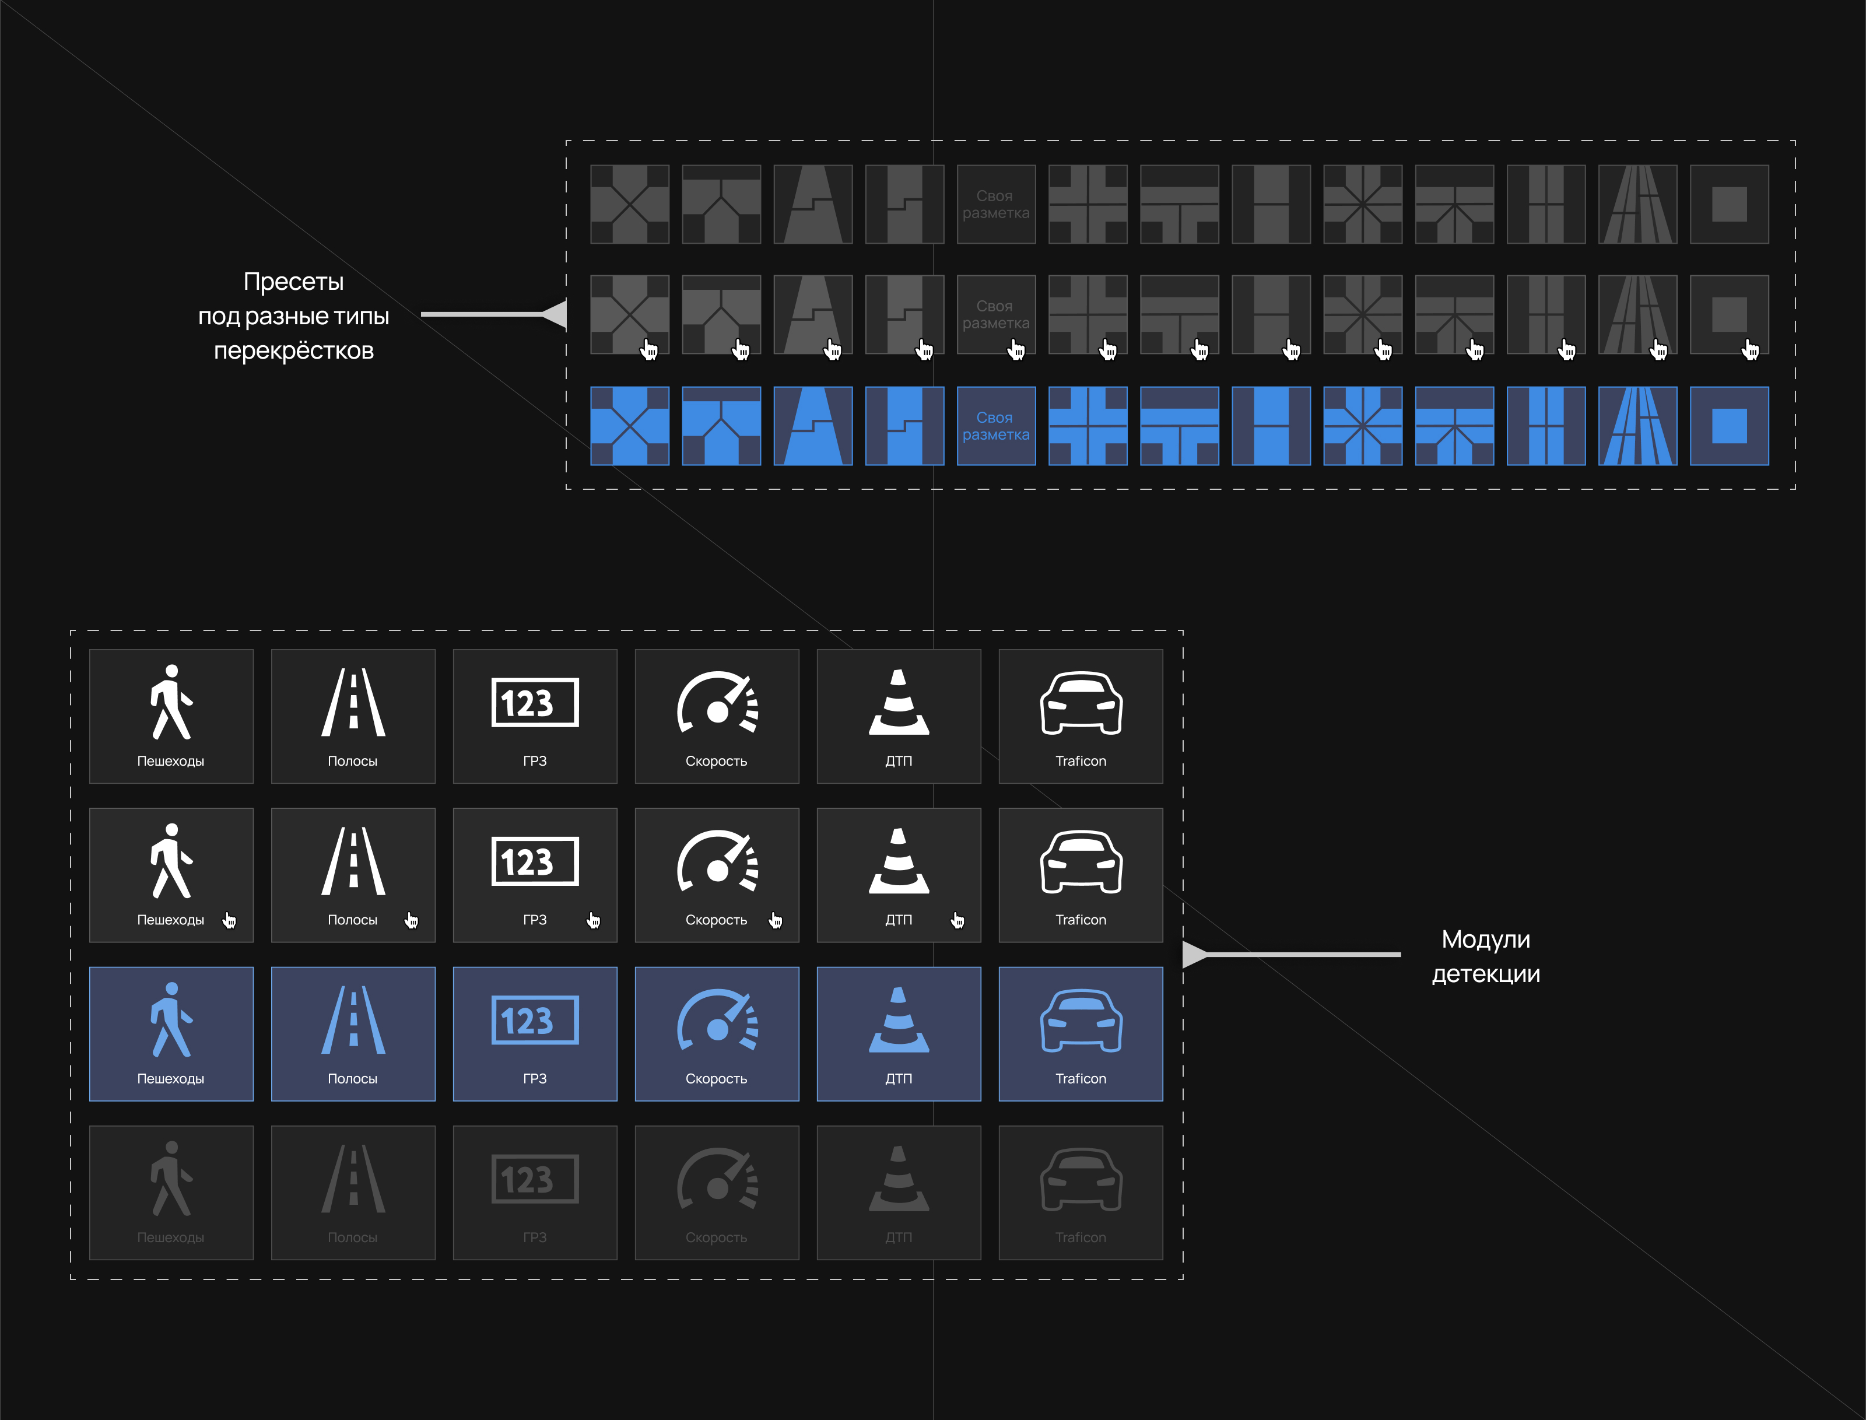1866x1420 pixels.
Task: Toggle the blue Полосы lanes tile
Action: tap(353, 1033)
